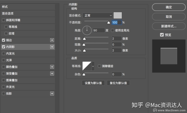
Task: Click 设置为默认值 button
Action: point(93,83)
